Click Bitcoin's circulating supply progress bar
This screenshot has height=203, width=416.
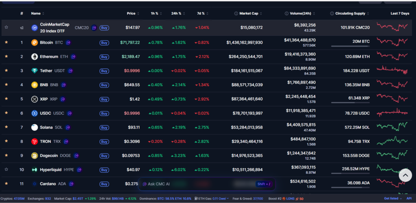click(350, 46)
